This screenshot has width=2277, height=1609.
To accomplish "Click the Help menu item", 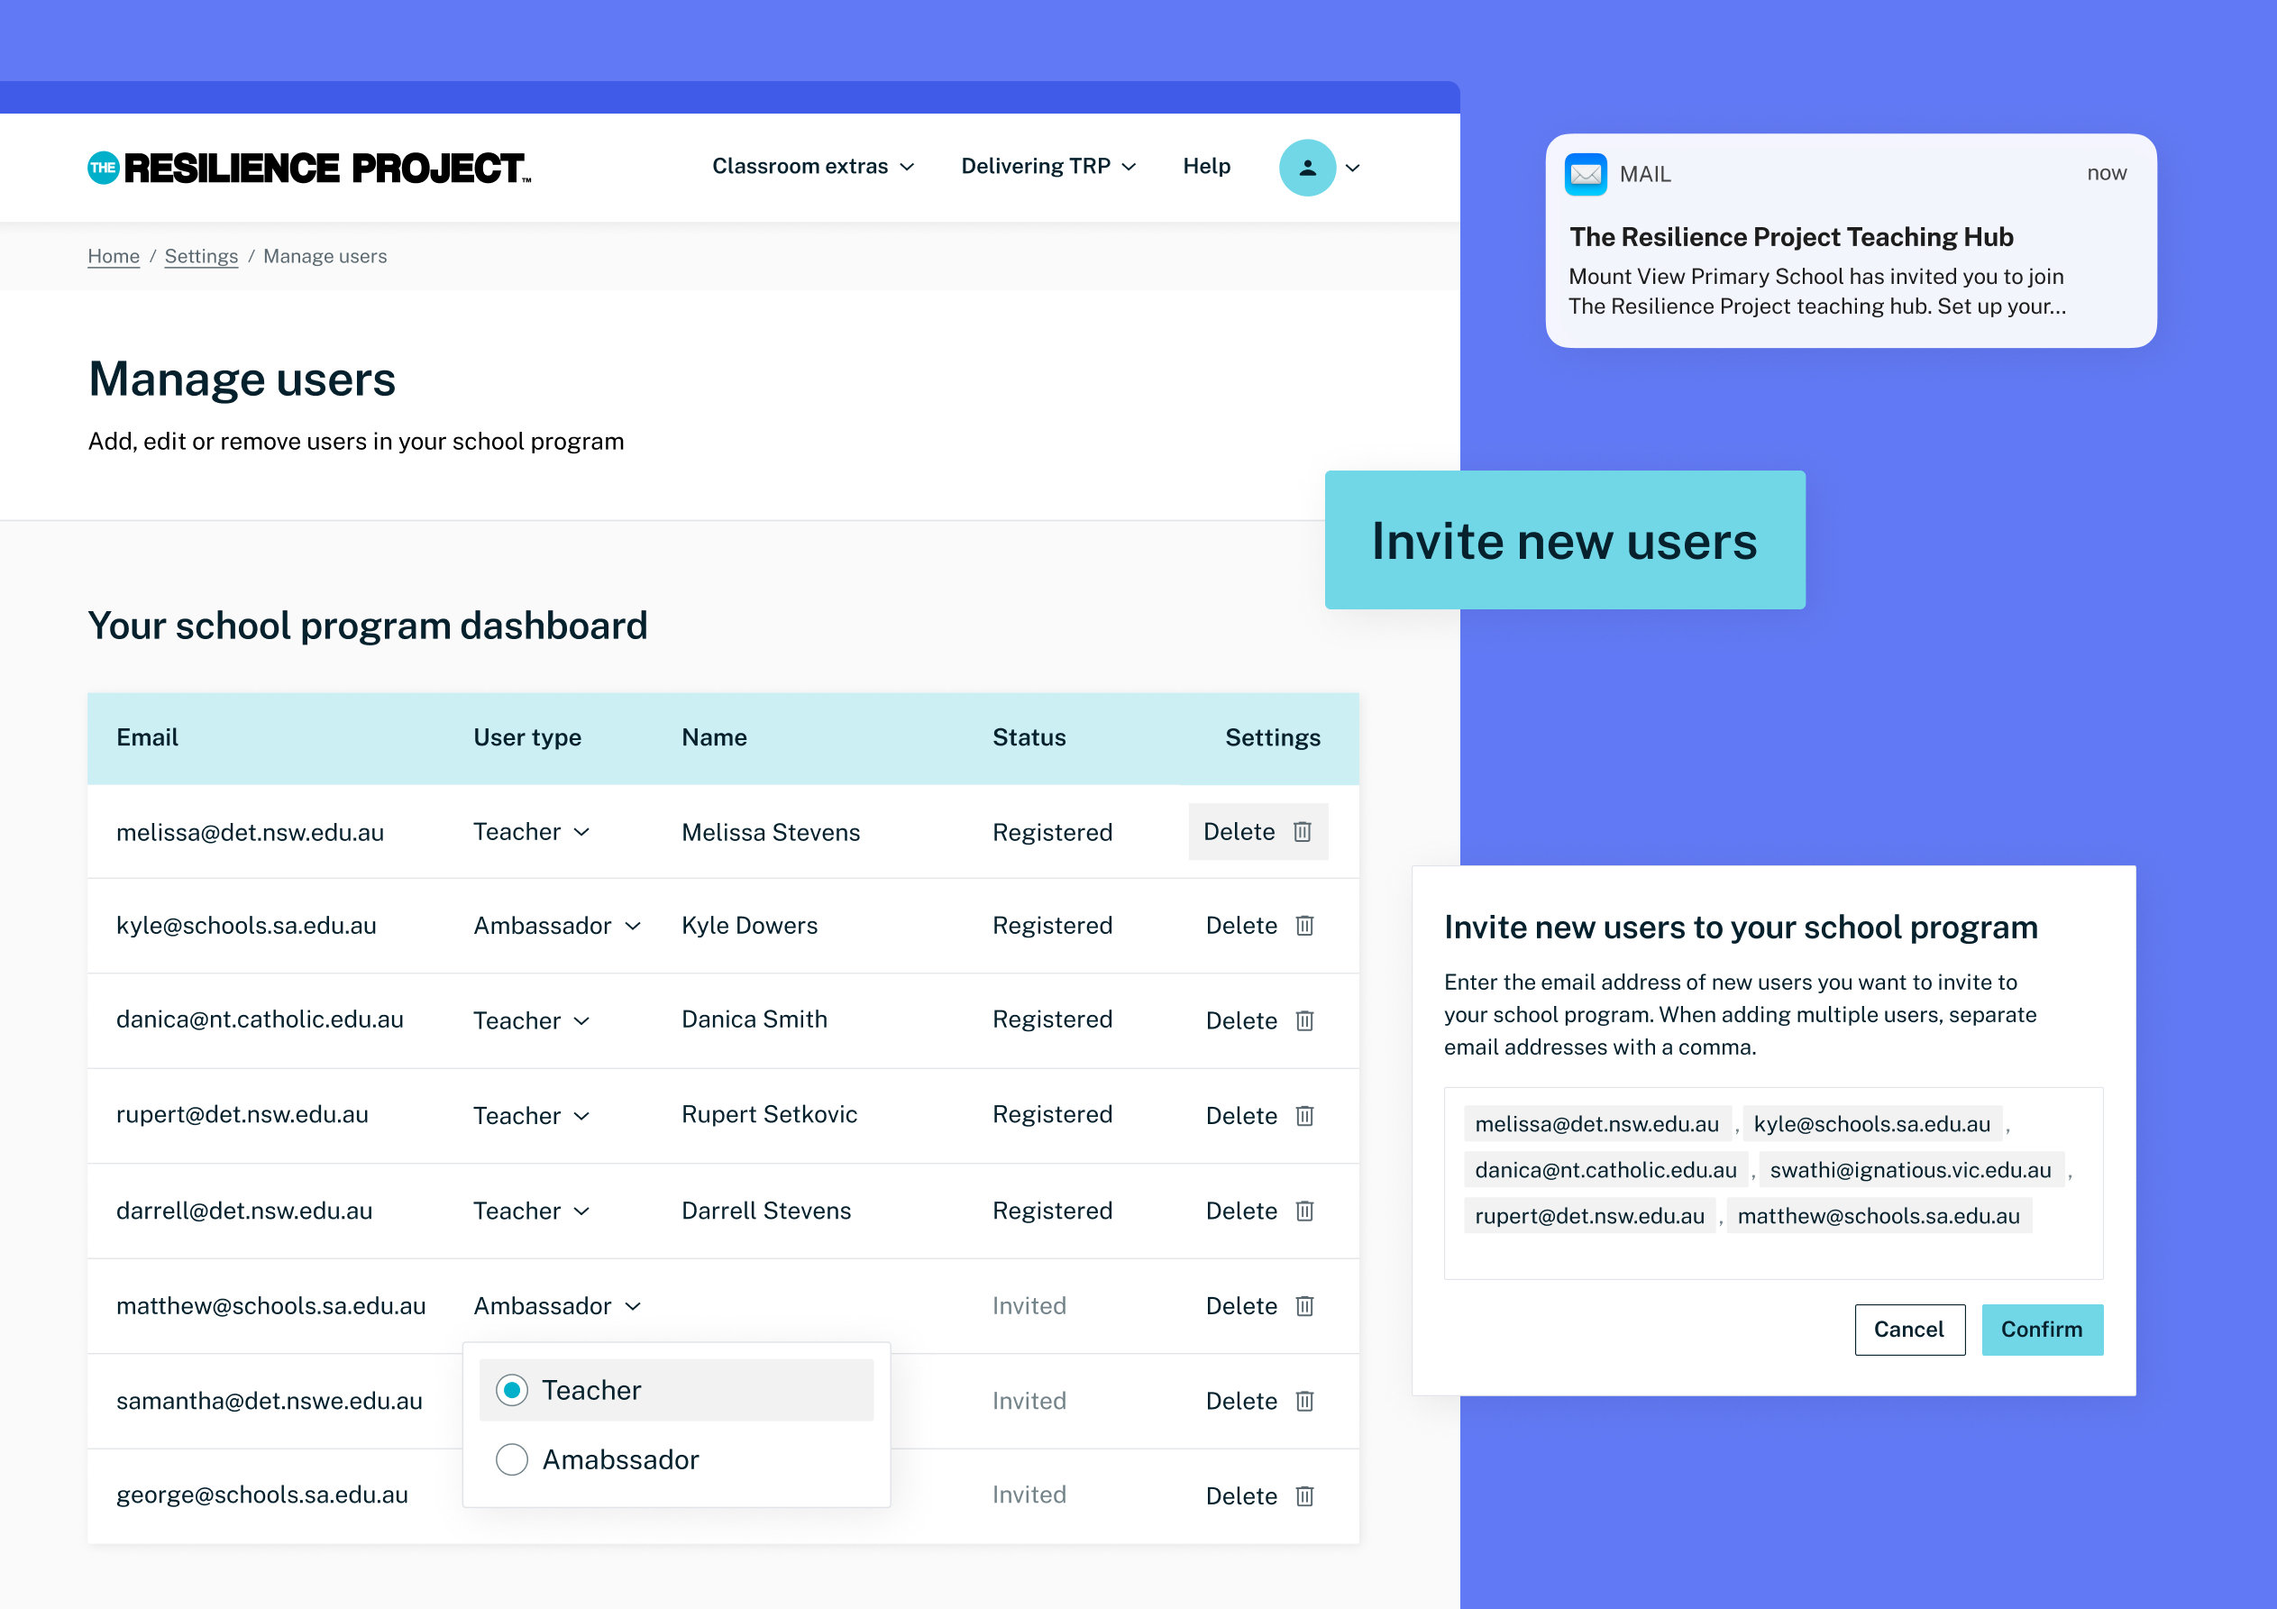I will pos(1206,167).
